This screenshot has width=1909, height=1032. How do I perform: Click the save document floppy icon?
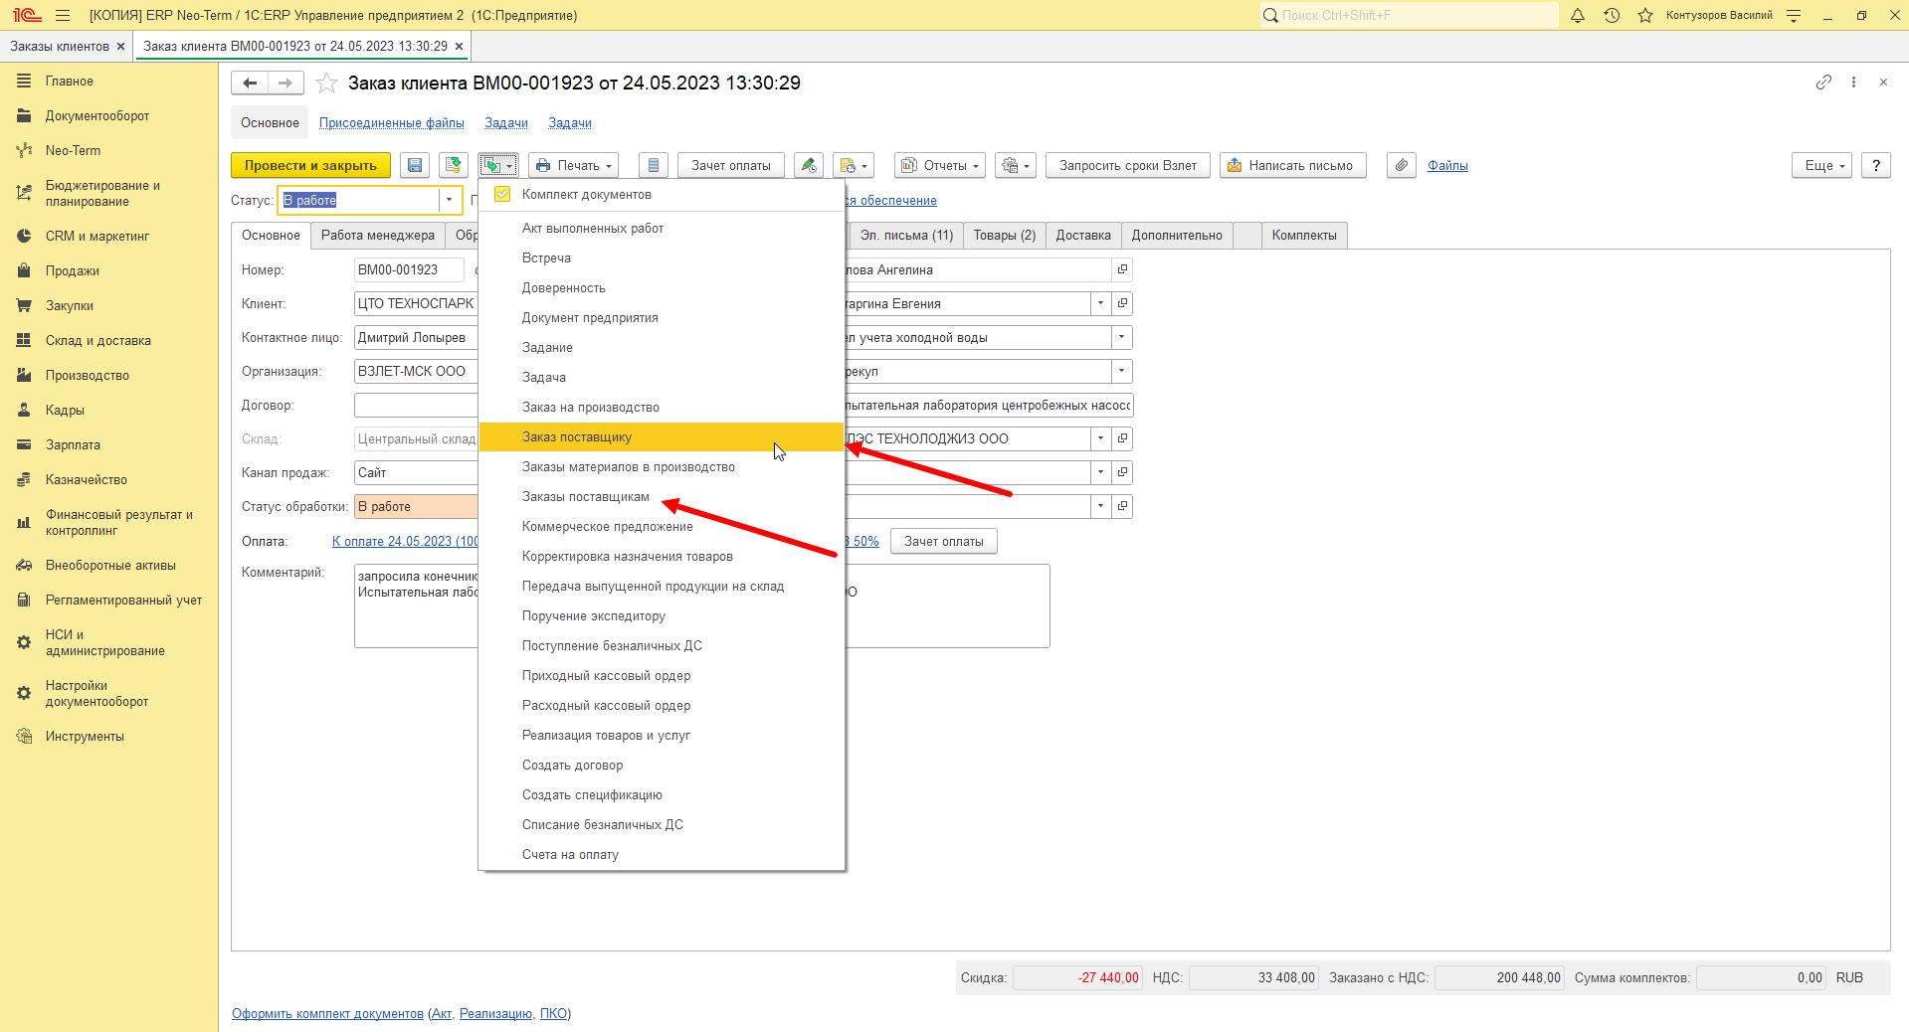click(415, 165)
